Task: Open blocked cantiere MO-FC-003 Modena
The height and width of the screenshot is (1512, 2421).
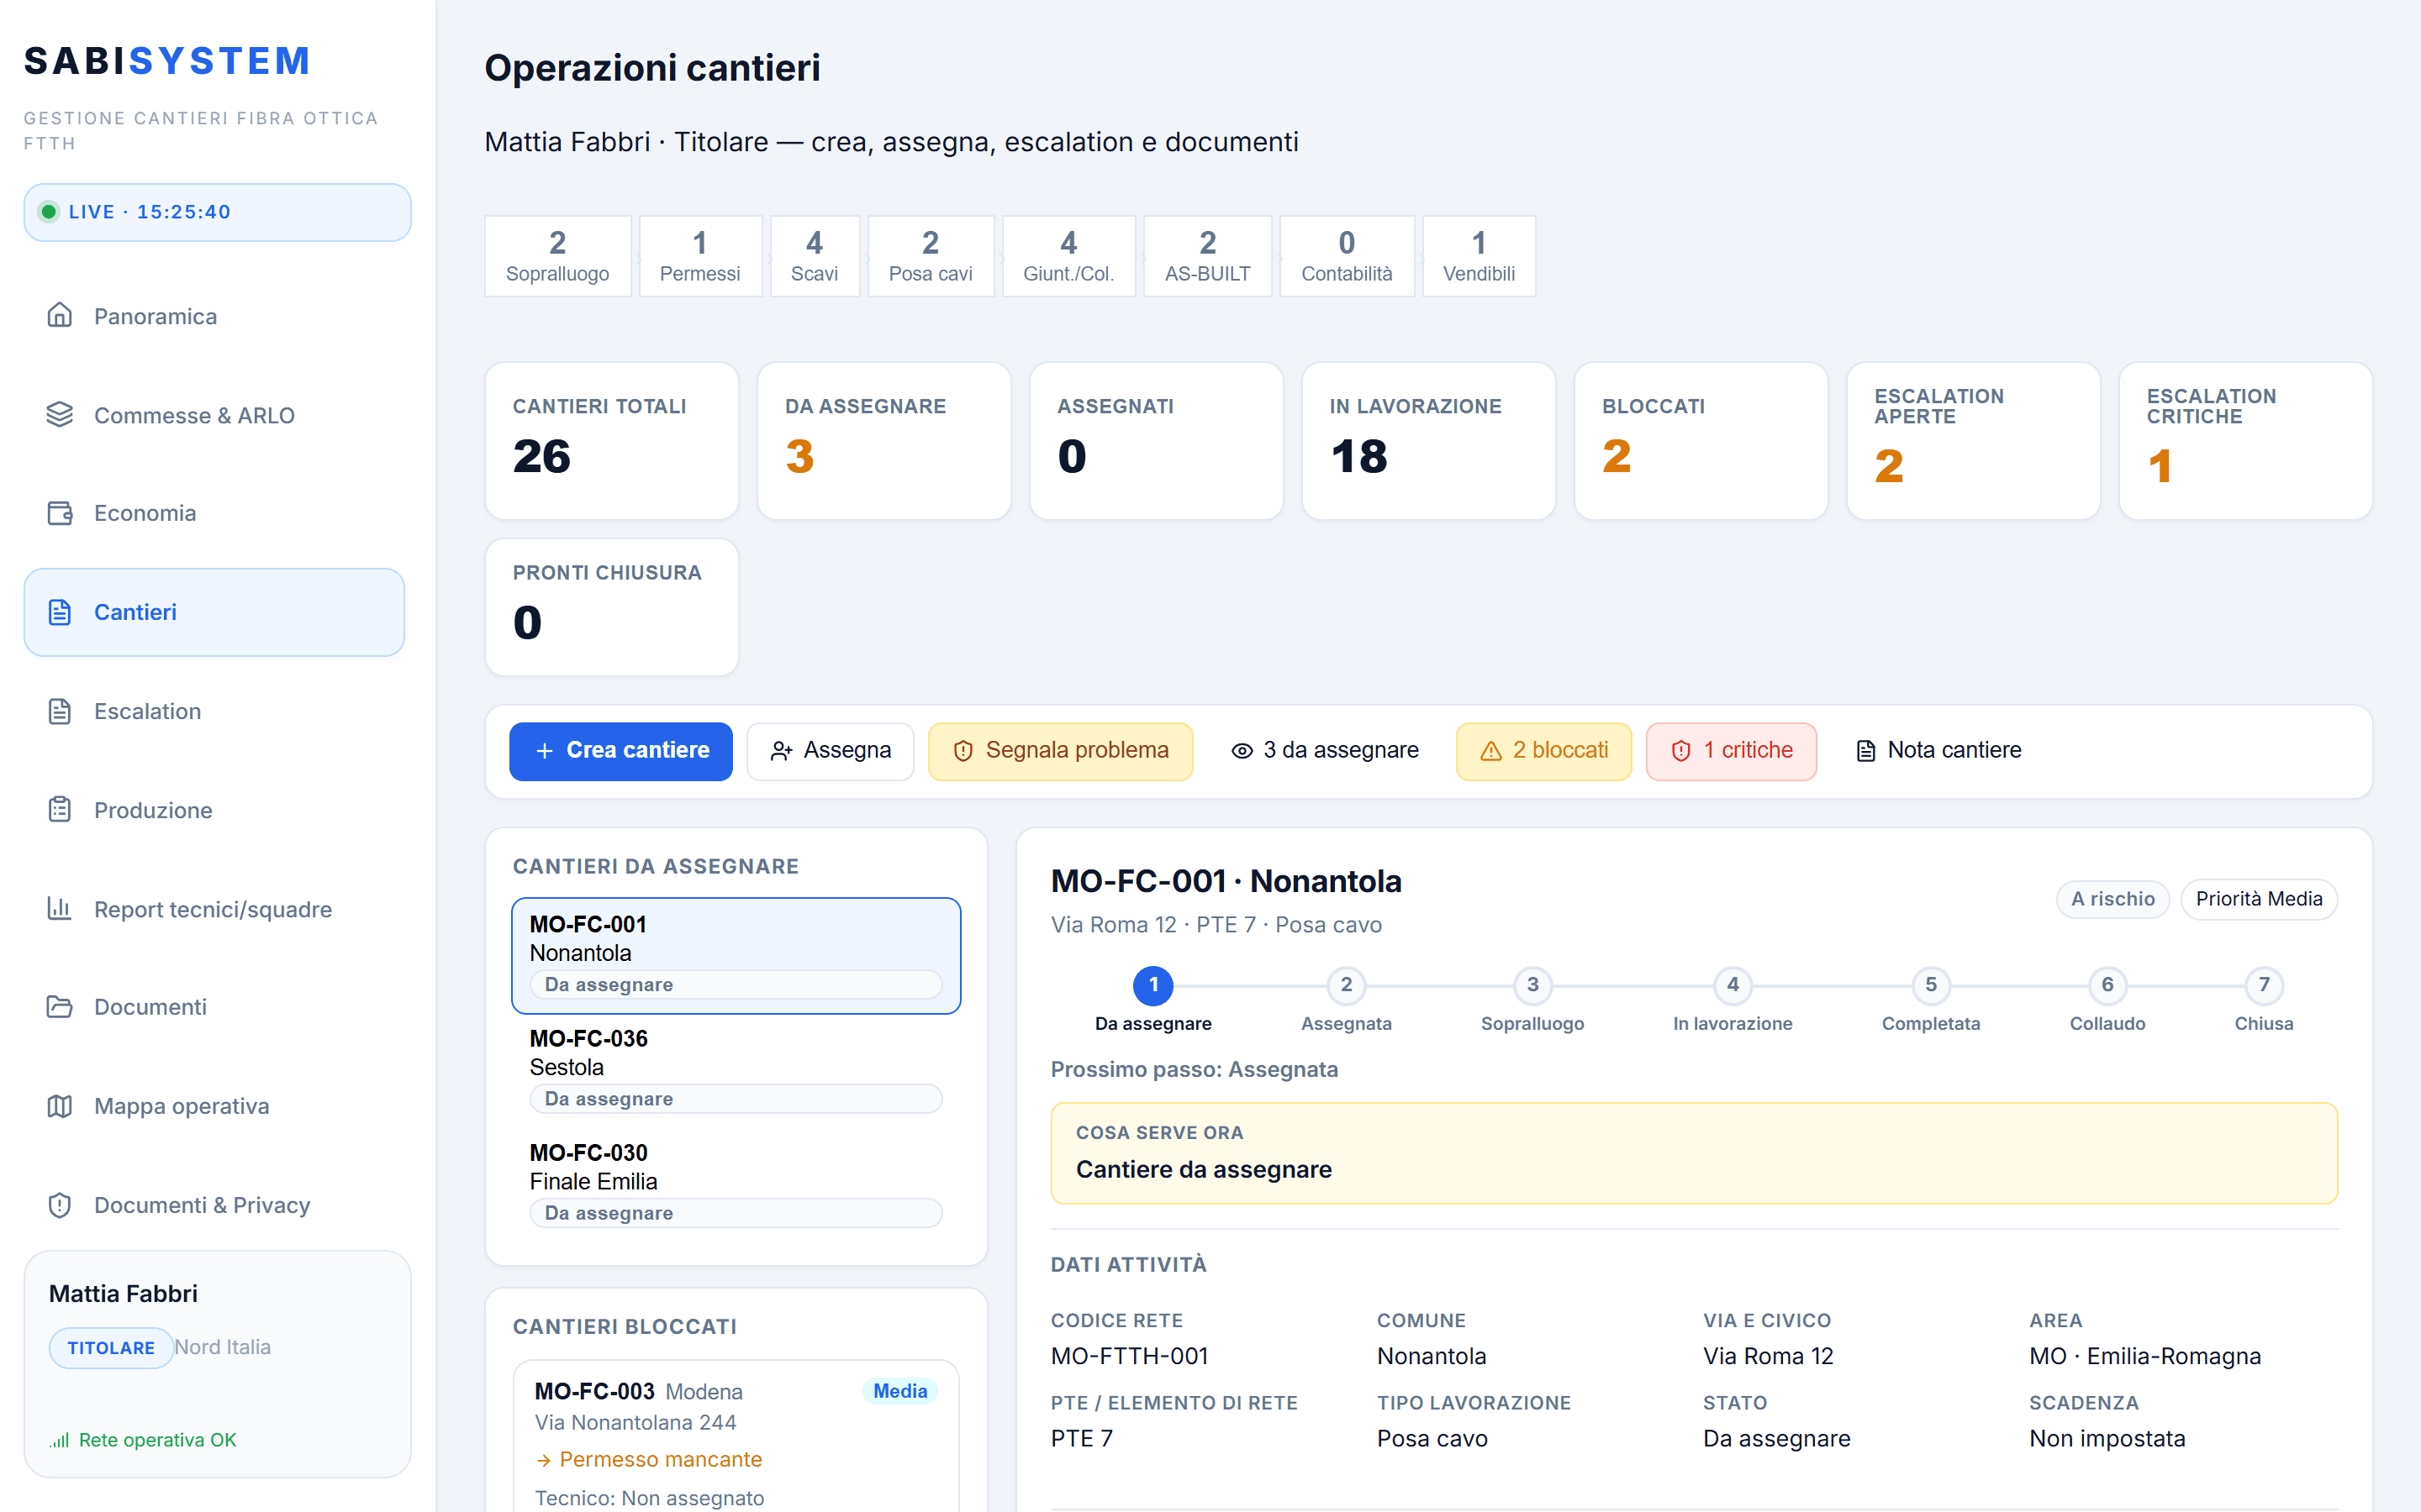Action: [x=736, y=1436]
